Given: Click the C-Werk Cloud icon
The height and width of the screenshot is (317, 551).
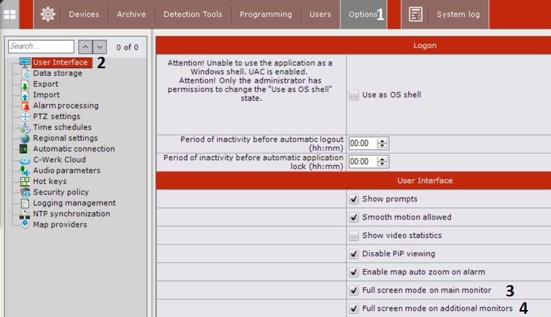Looking at the screenshot, I should coord(25,160).
